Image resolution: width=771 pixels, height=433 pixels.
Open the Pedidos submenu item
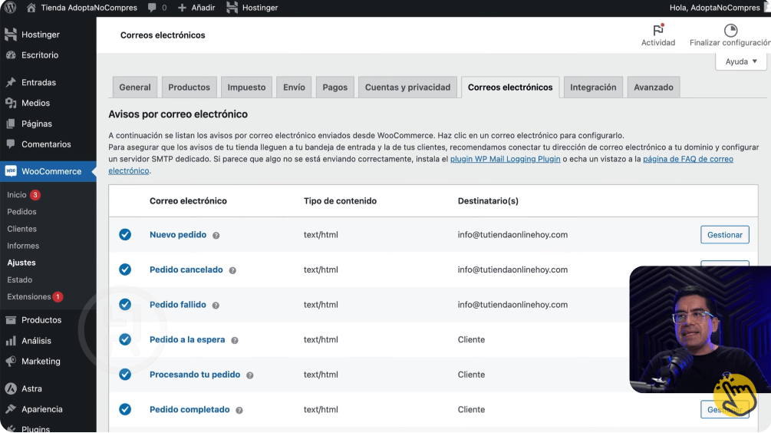tap(21, 212)
